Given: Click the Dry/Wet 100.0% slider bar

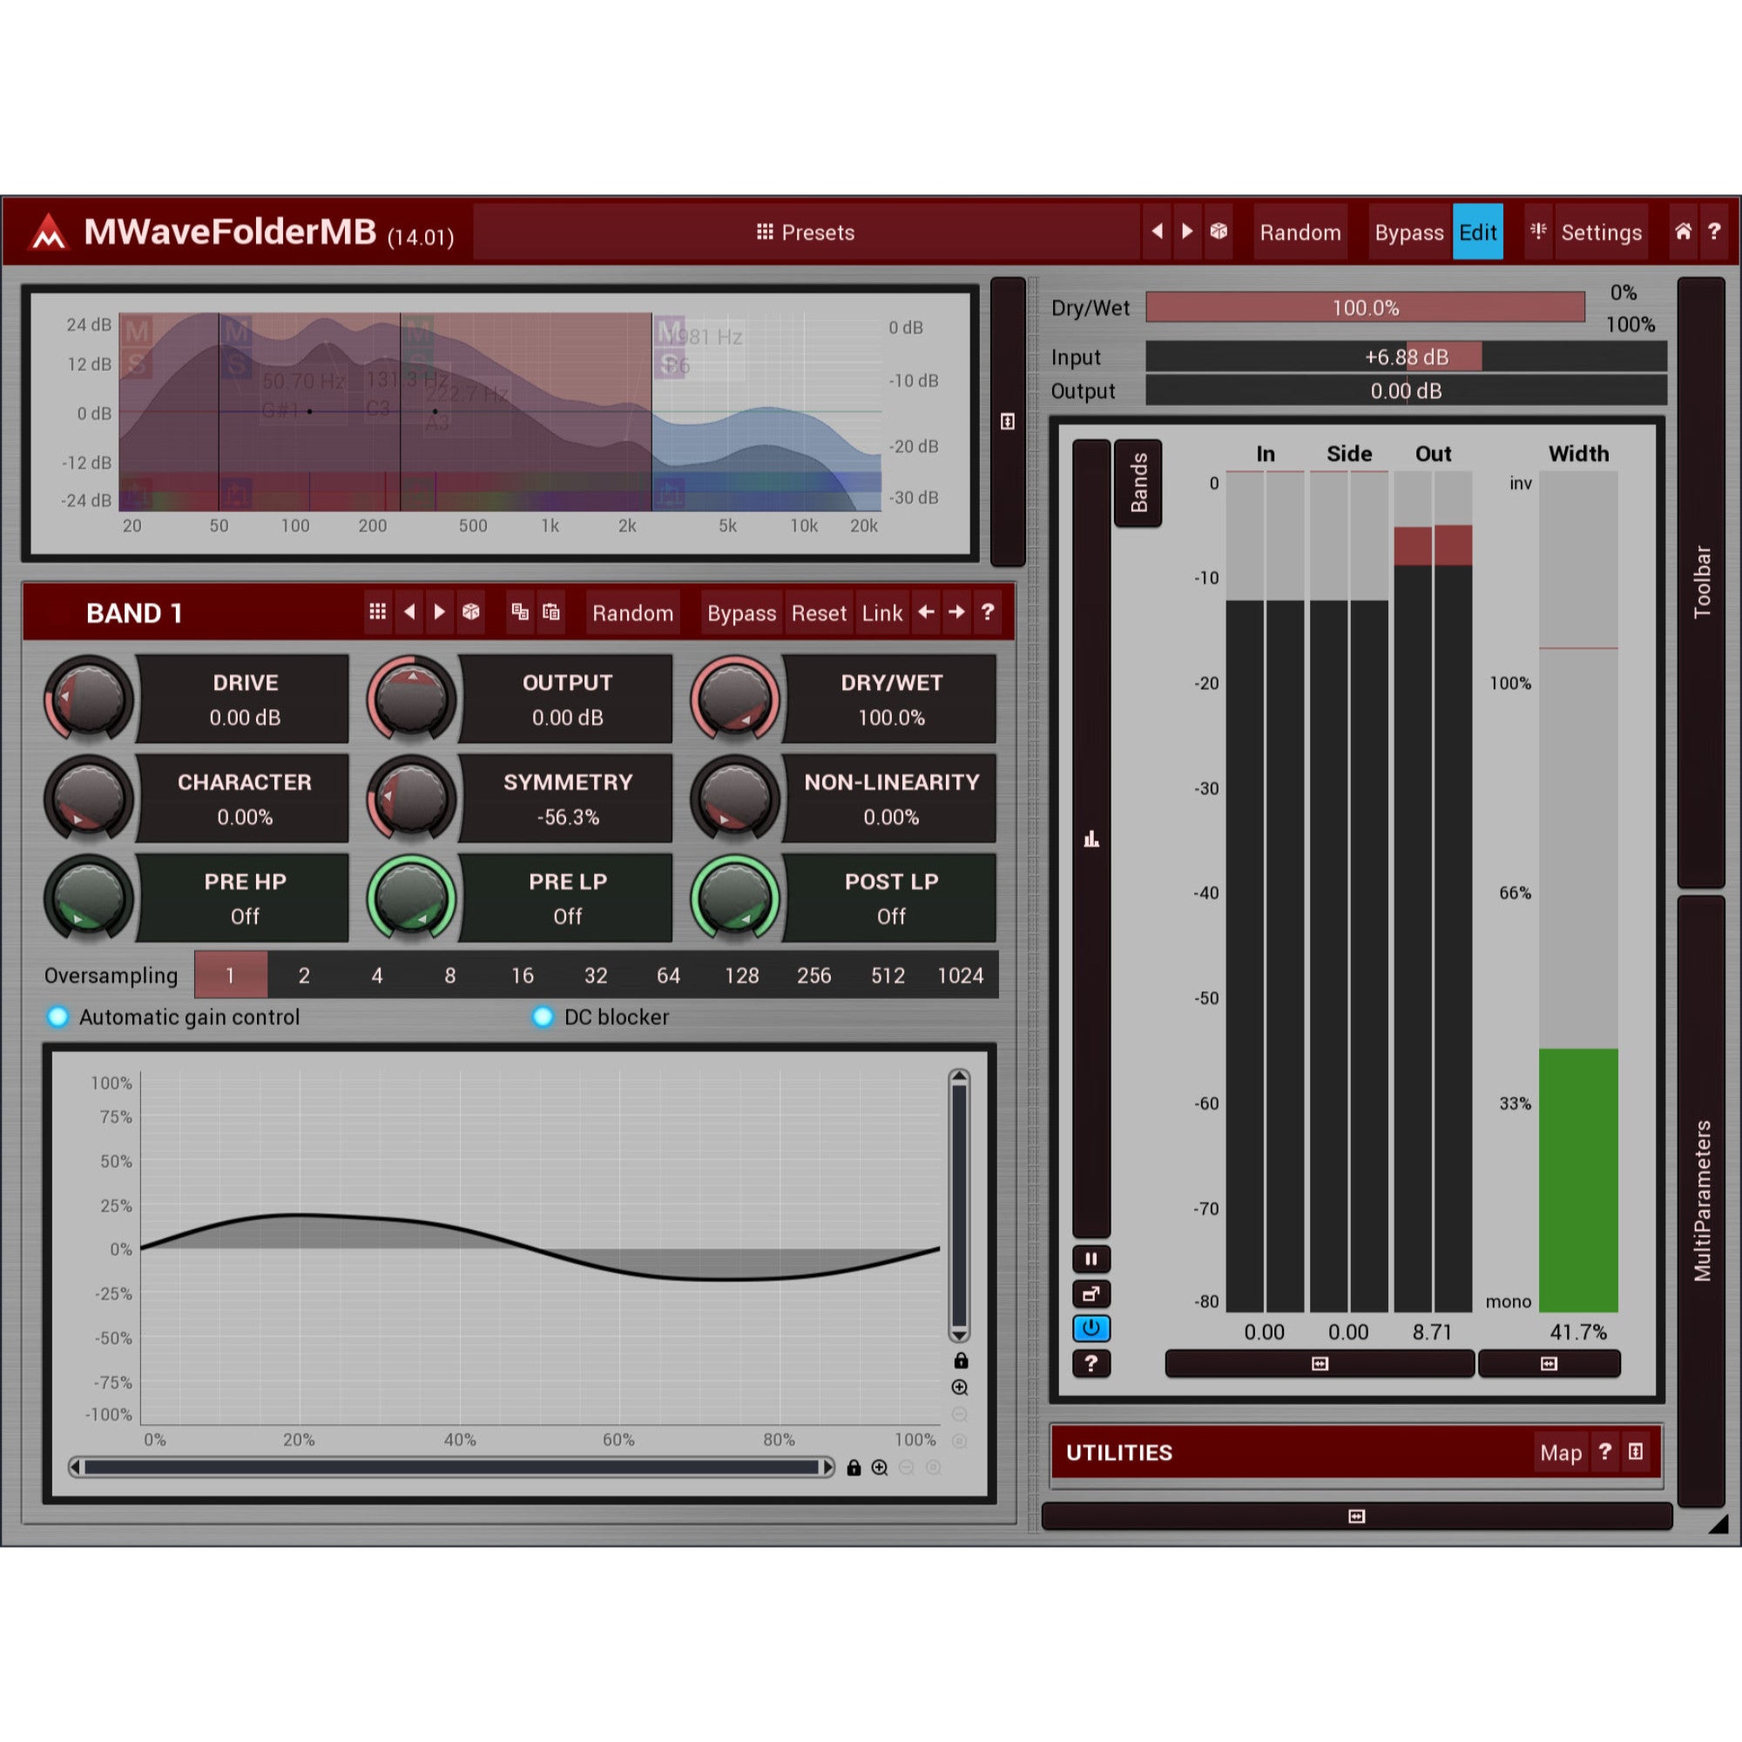Looking at the screenshot, I should coord(1365,307).
